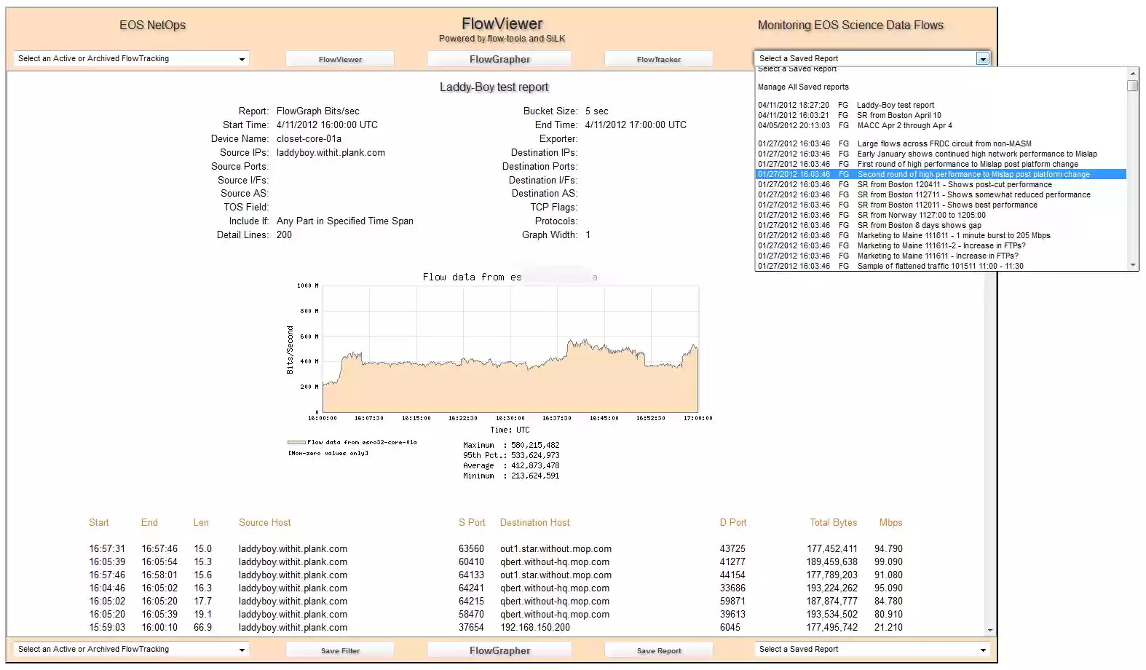1146x670 pixels.
Task: Open the top Saved Report dropdown arrow
Action: (983, 59)
